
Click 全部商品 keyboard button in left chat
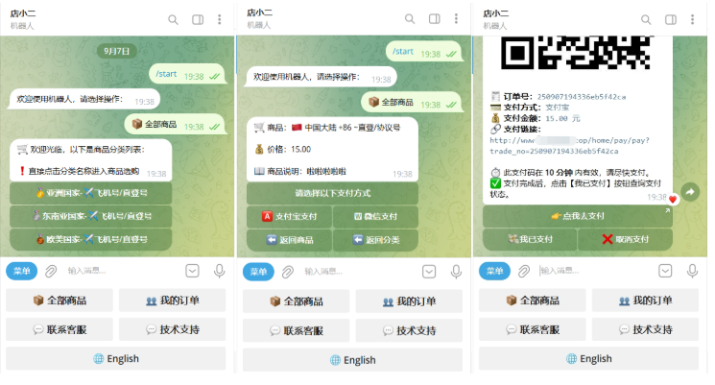tap(60, 301)
